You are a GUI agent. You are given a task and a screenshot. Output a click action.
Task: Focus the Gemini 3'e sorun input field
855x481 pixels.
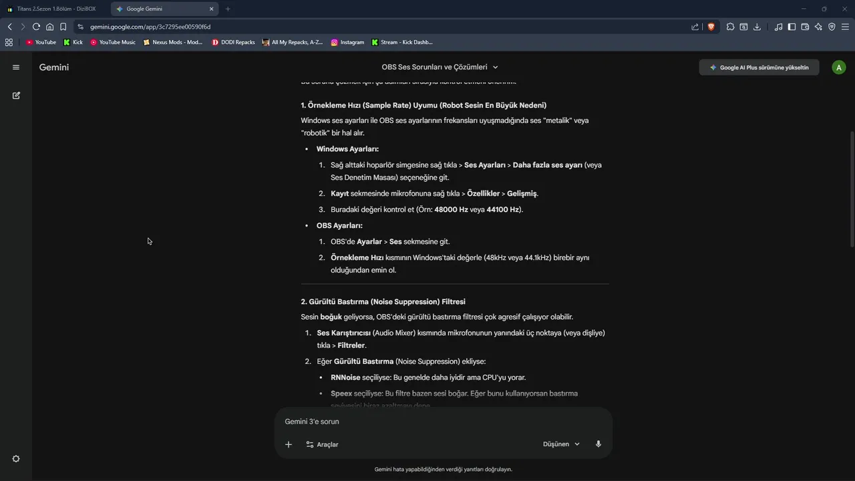click(444, 422)
